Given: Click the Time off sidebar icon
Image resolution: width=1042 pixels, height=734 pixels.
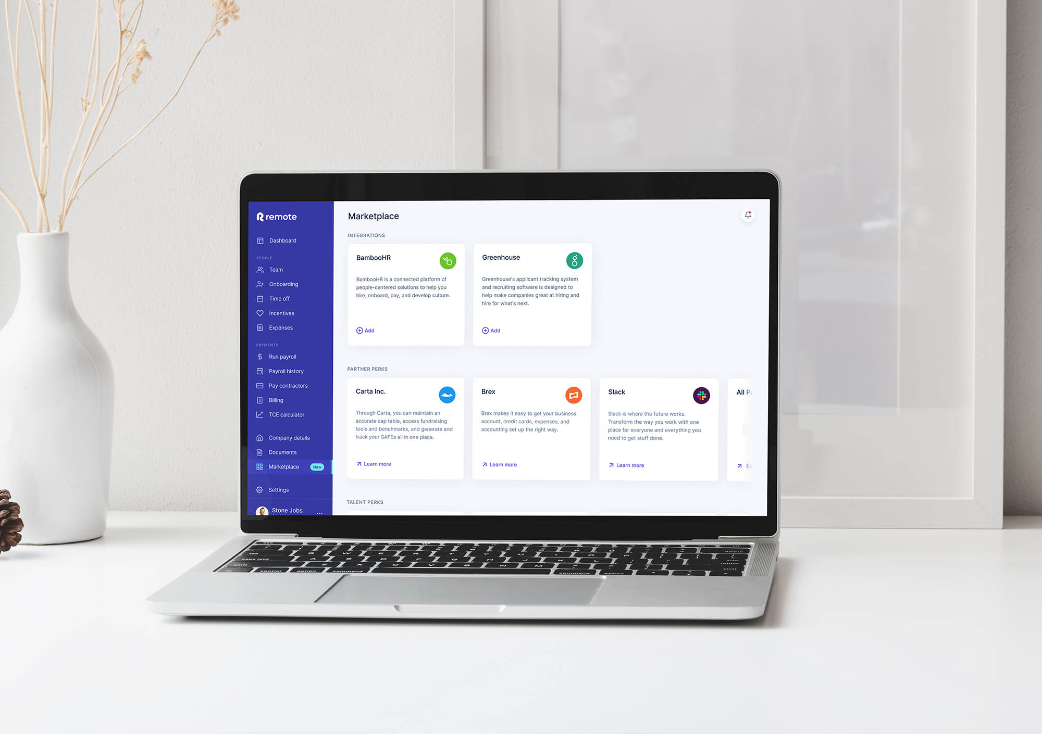Looking at the screenshot, I should coord(260,298).
